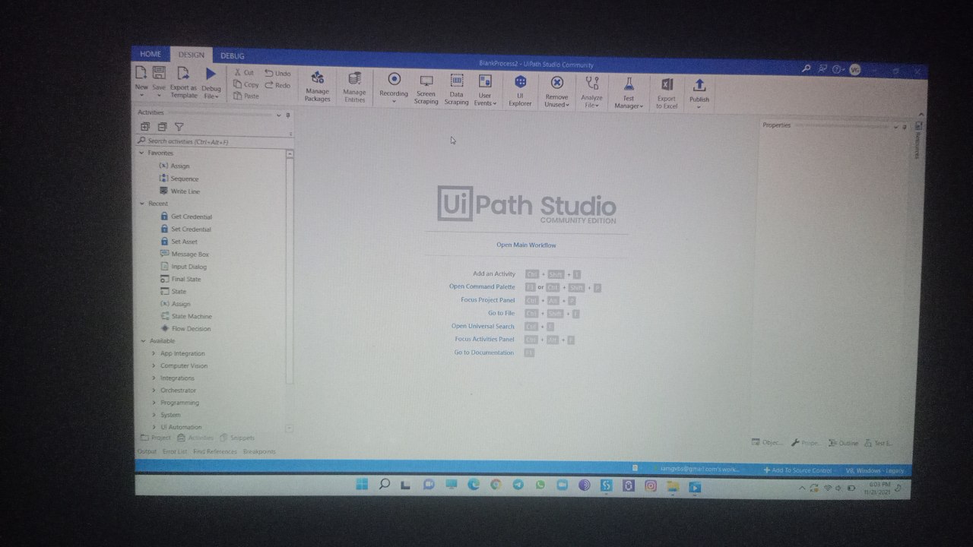Click the Paste command
Screen dimensions: 973x547
tap(246, 96)
